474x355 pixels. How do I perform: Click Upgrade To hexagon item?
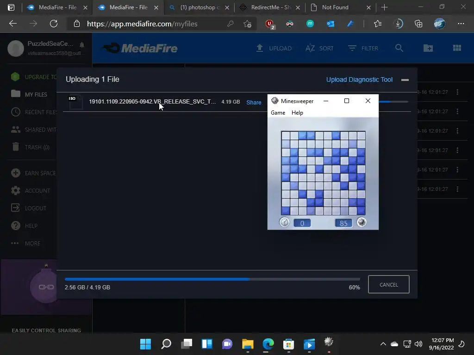click(x=33, y=77)
